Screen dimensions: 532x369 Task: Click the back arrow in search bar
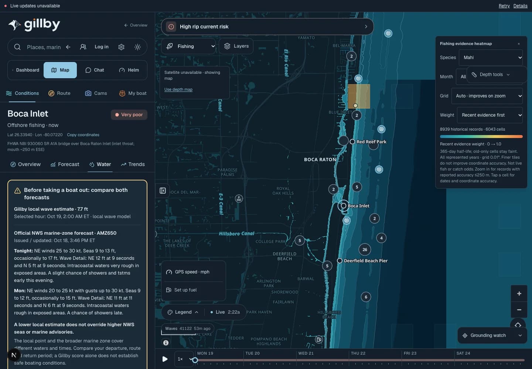[68, 47]
